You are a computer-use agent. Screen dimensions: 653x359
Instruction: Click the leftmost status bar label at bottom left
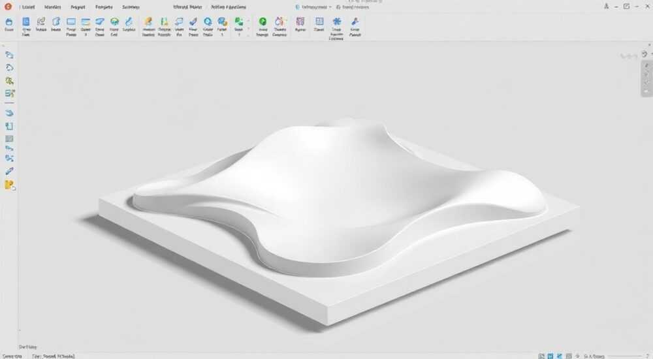[12, 356]
